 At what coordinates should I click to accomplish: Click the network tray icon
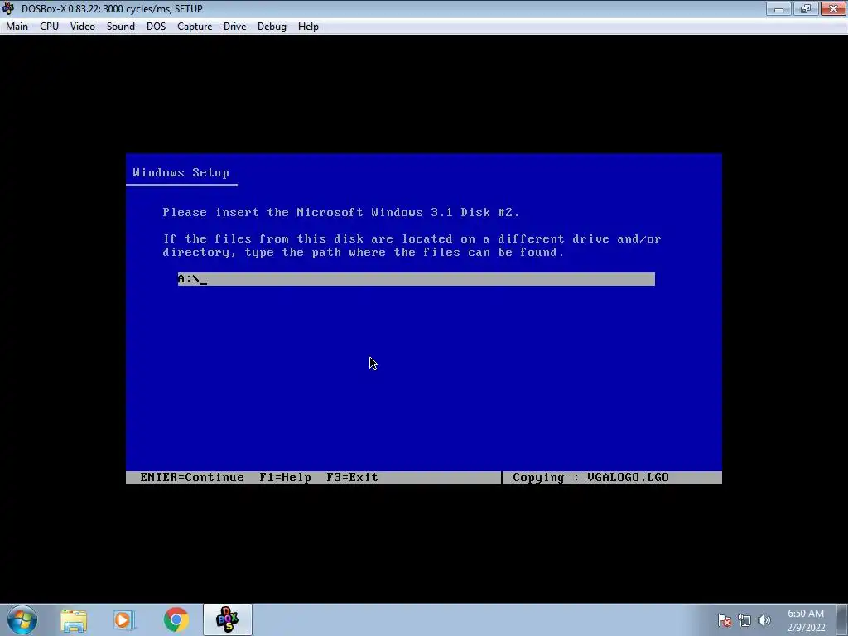[x=744, y=620]
